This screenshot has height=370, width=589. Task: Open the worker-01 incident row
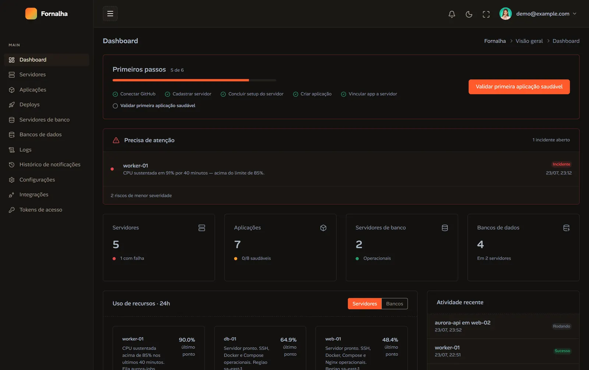341,169
